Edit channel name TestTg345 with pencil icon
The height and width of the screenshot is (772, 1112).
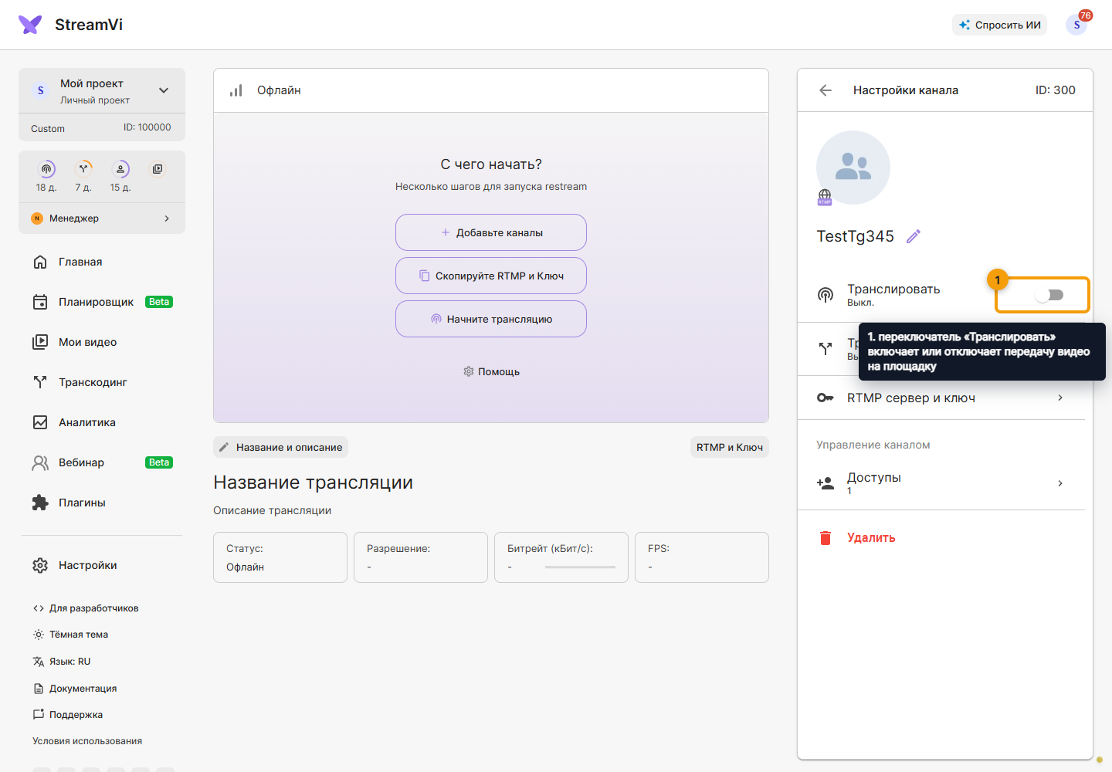[x=914, y=236]
